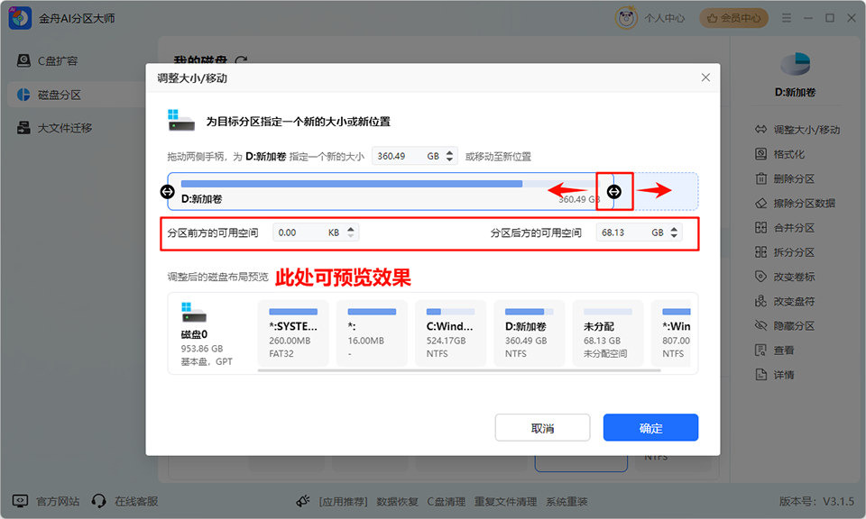Cancel the dialog with 取消
This screenshot has width=866, height=519.
click(x=542, y=427)
